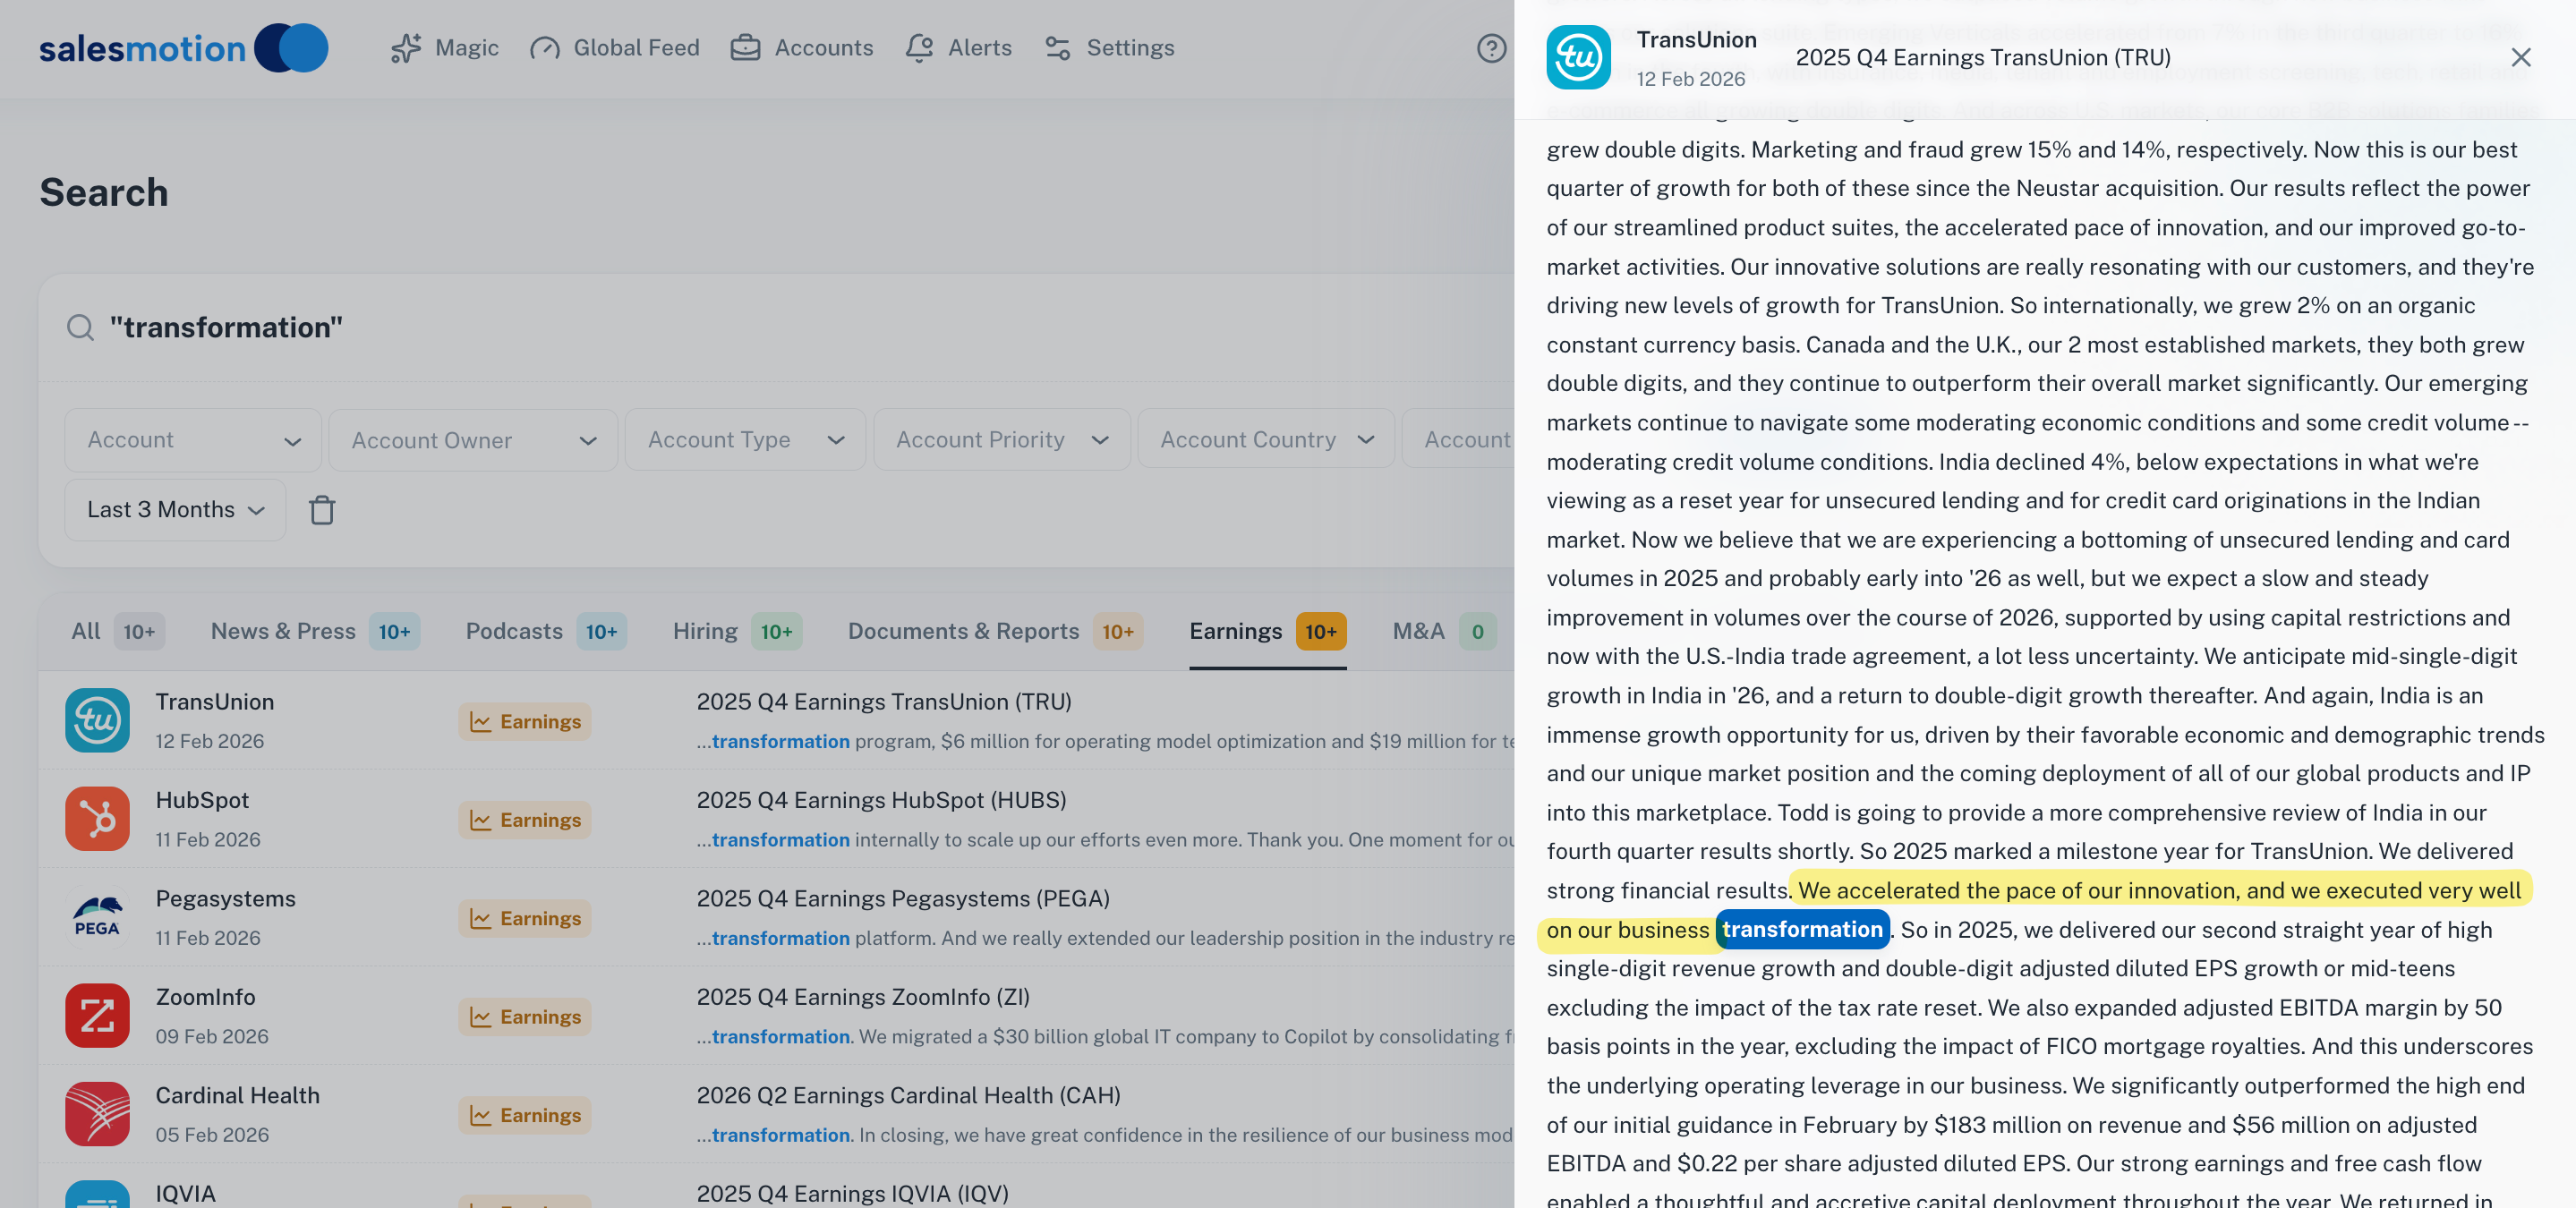
Task: Open Account Owner dropdown
Action: [x=473, y=440]
